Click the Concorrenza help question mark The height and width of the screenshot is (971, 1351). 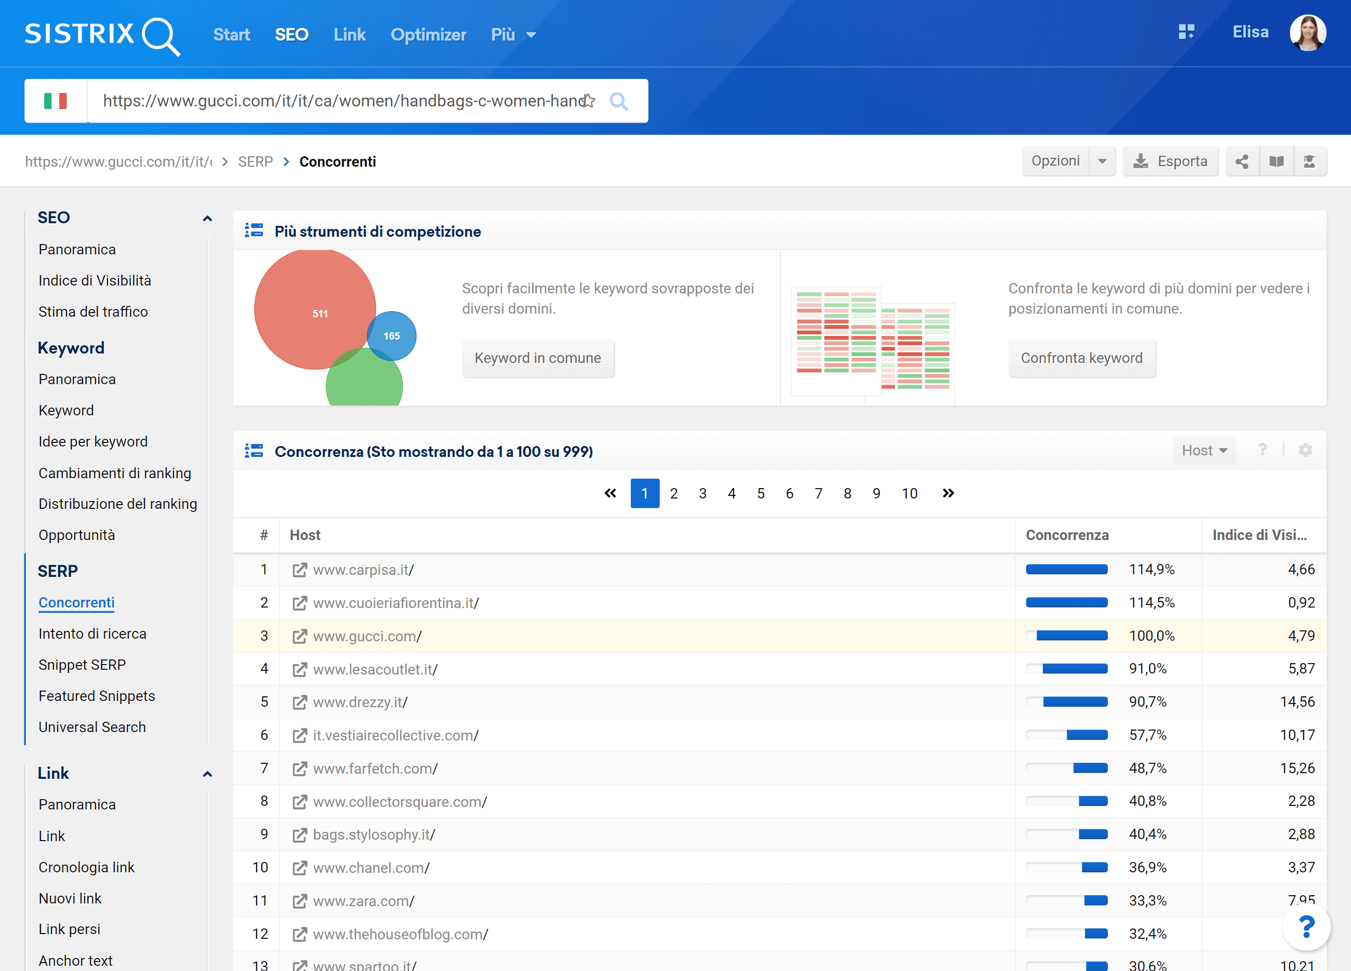pyautogui.click(x=1262, y=450)
